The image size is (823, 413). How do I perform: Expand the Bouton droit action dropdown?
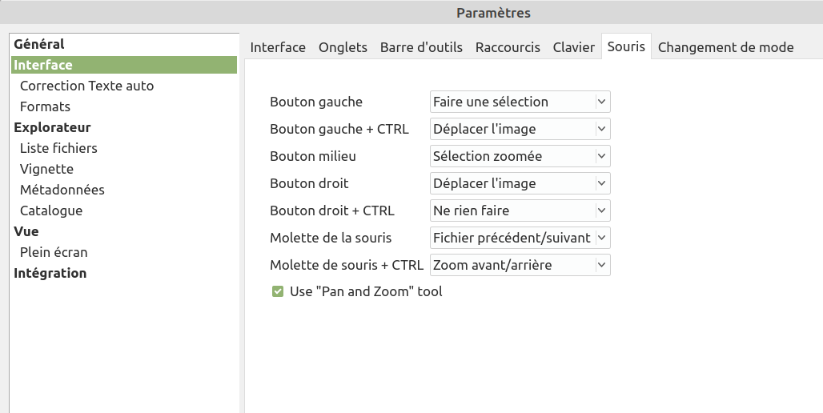click(520, 183)
